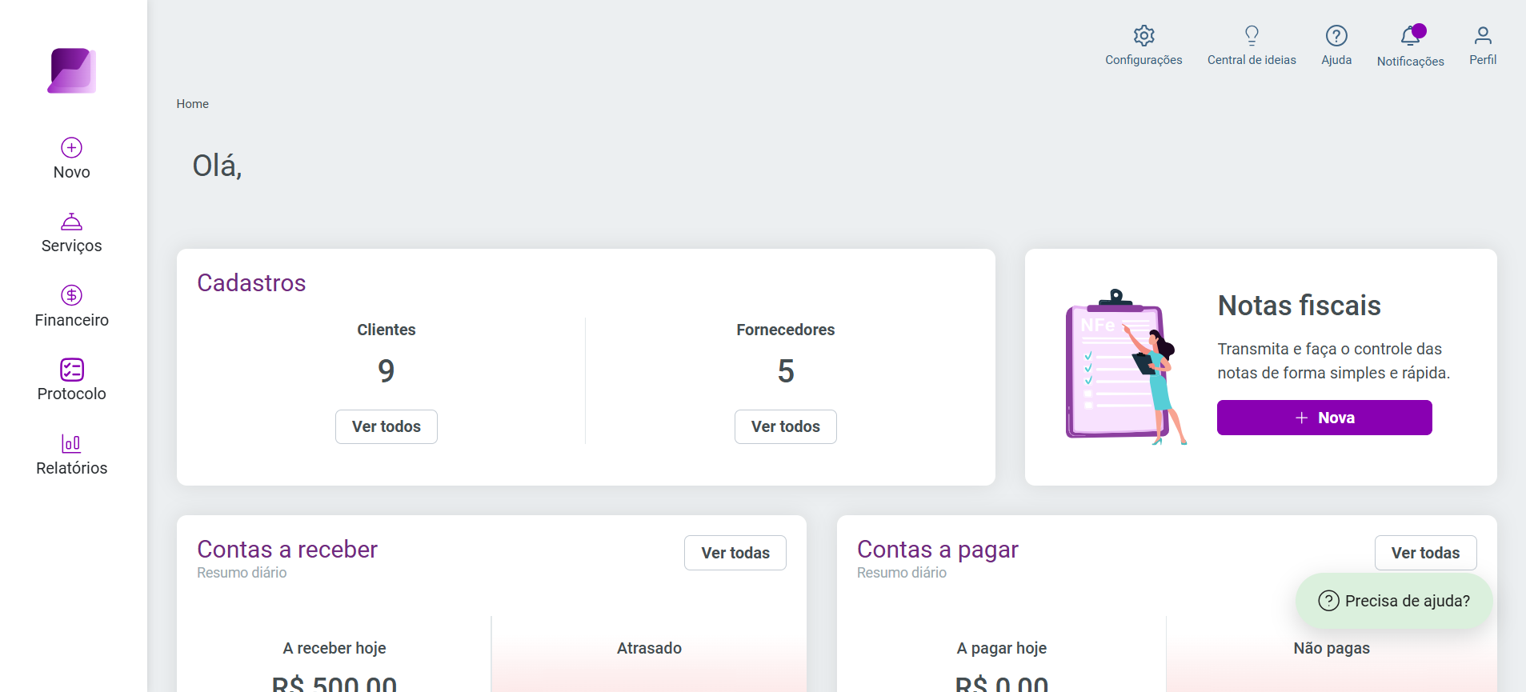View all Fornecedores
The image size is (1526, 692).
(x=786, y=426)
